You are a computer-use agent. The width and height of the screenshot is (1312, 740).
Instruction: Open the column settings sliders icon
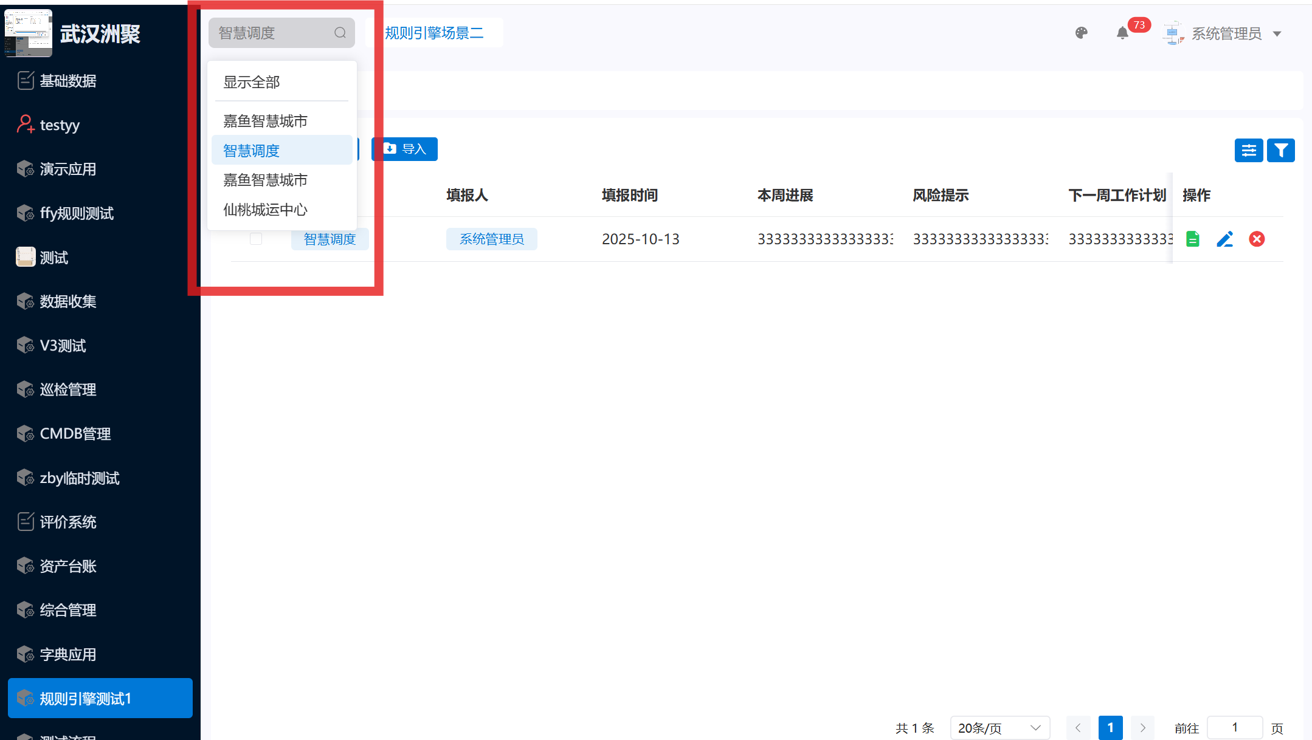(1249, 150)
